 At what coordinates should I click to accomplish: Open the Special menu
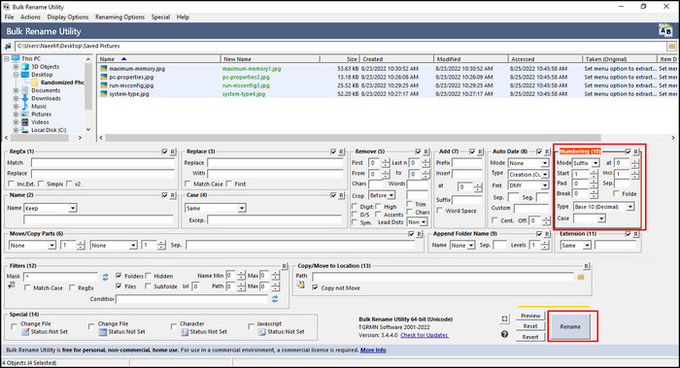tap(160, 17)
